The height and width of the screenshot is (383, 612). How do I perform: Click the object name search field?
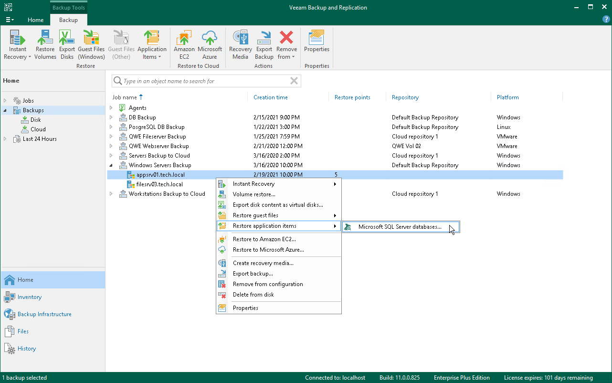coord(205,81)
